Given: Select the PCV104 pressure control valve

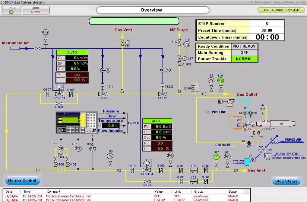Looking at the screenshot, I should point(147,170).
